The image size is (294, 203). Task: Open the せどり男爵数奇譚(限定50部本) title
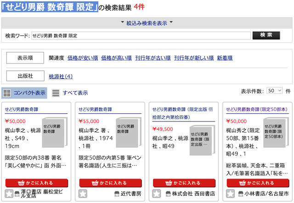pyautogui.click(x=257, y=110)
